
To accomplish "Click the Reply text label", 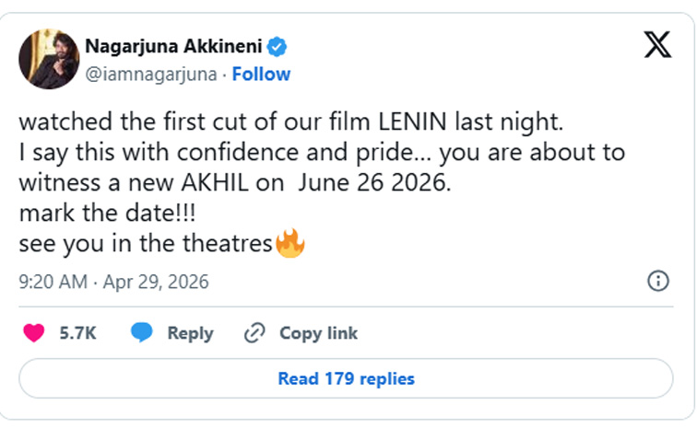I will point(190,333).
